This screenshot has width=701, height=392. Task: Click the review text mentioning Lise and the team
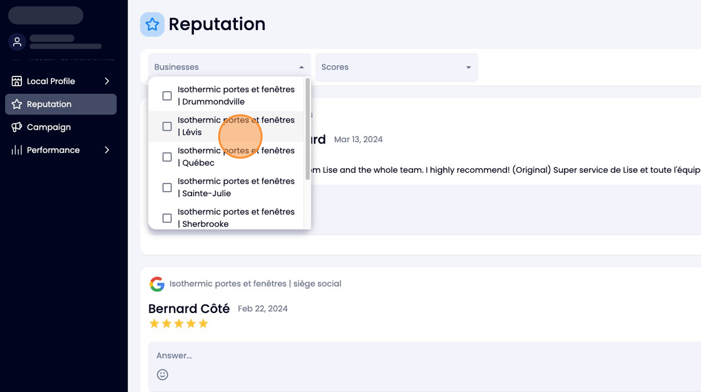506,170
